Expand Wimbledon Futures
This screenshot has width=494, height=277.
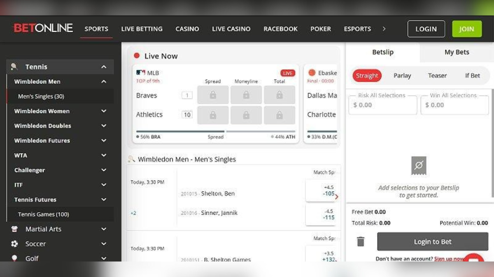point(104,141)
